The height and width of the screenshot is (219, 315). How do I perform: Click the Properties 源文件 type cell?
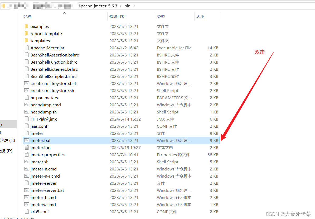click(173, 155)
